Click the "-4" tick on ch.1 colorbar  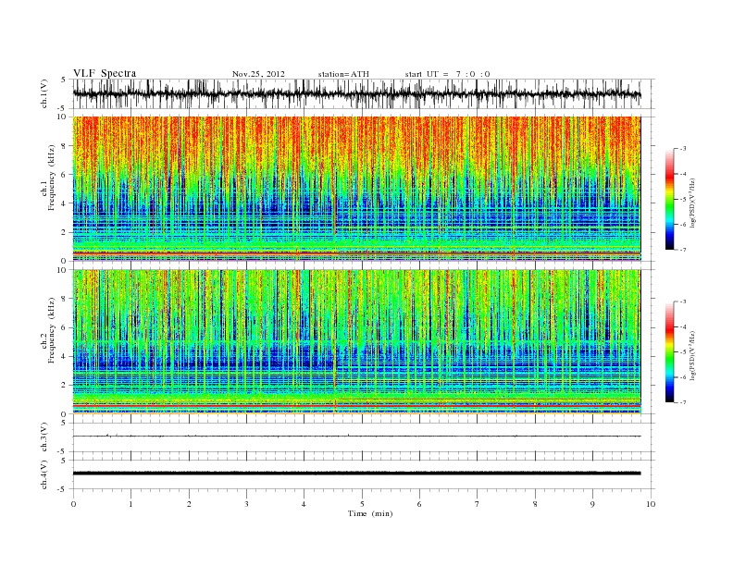683,174
